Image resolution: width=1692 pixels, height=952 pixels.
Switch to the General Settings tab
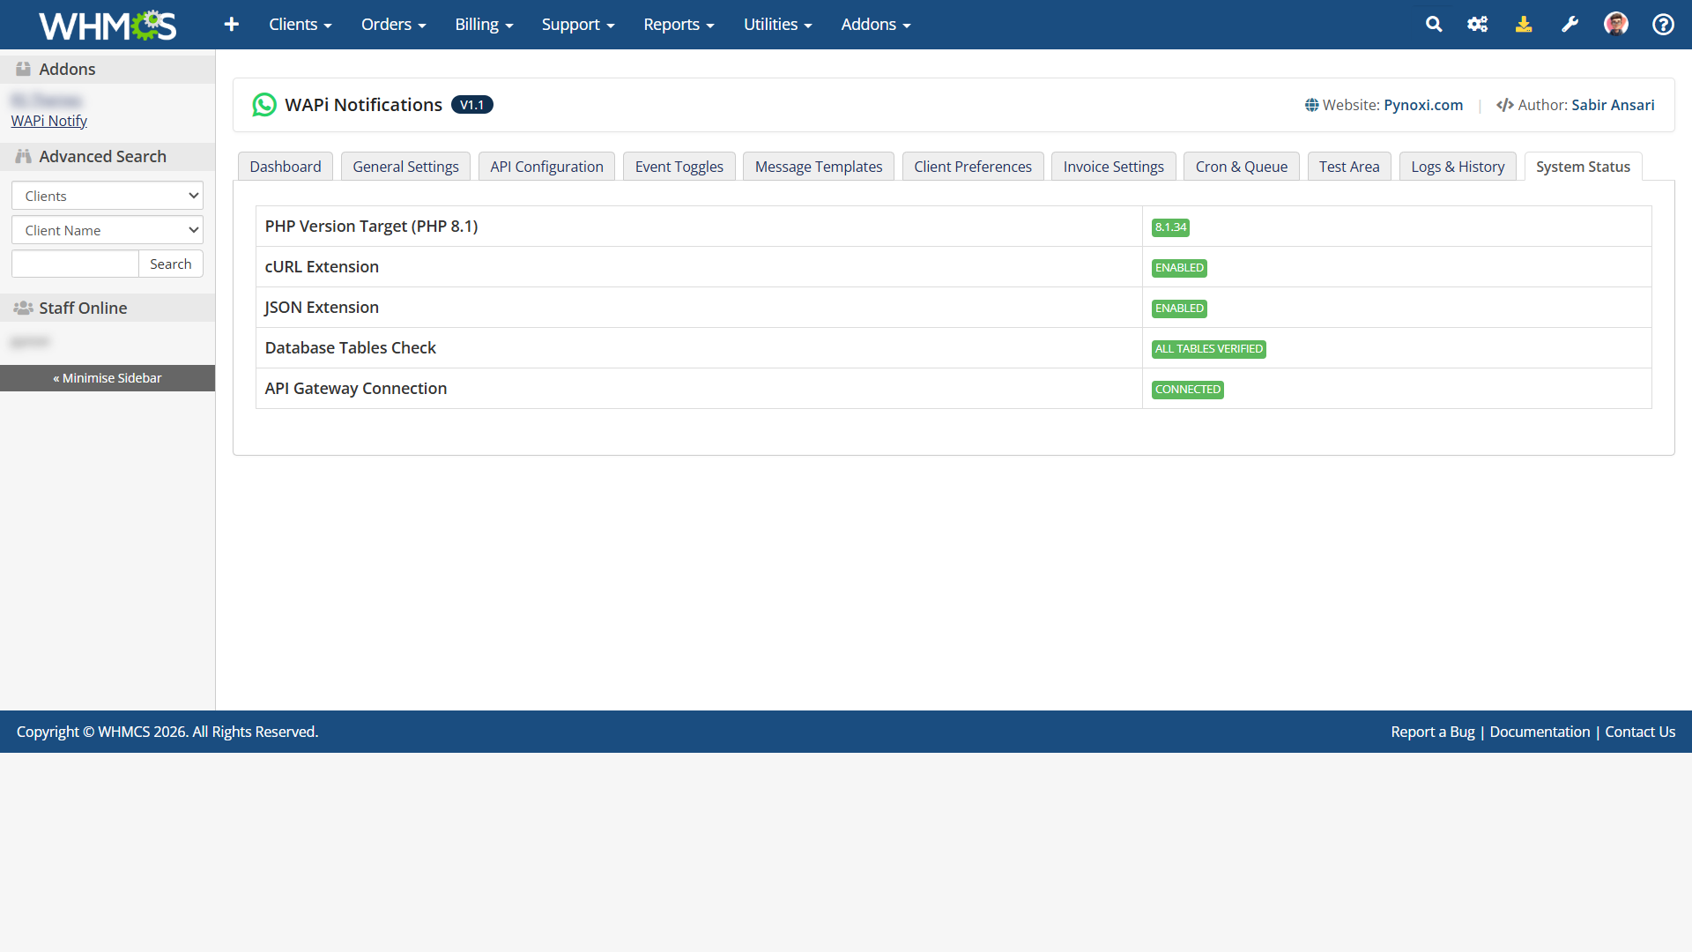[x=405, y=167]
